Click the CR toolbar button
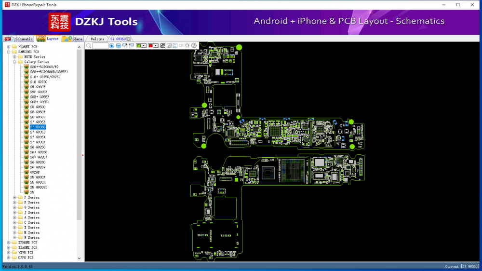The height and width of the screenshot is (271, 482). 181,46
